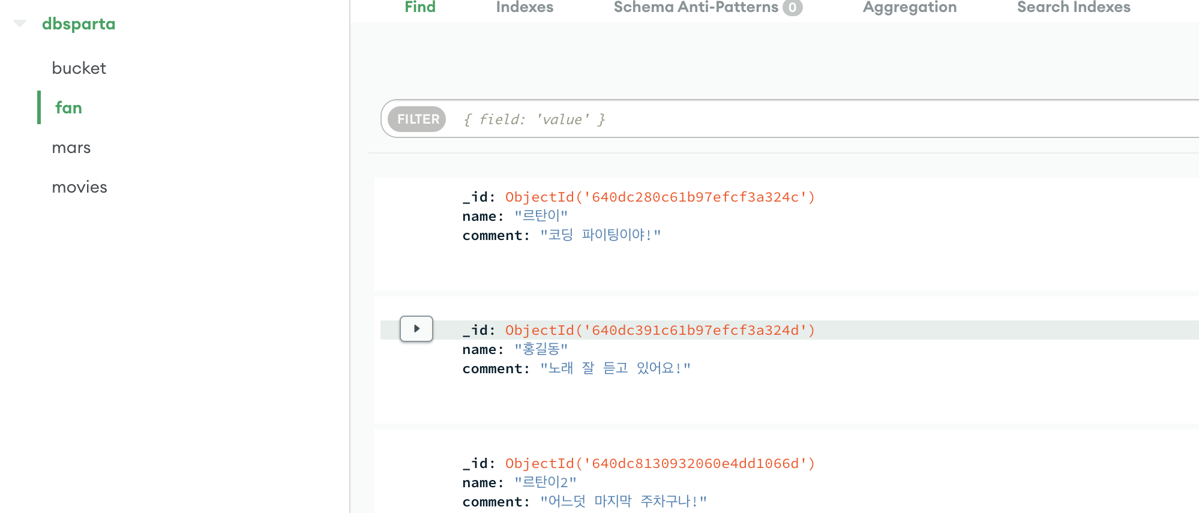Screen dimensions: 1199x528
Task: Open the movies collection
Action: pyautogui.click(x=79, y=187)
